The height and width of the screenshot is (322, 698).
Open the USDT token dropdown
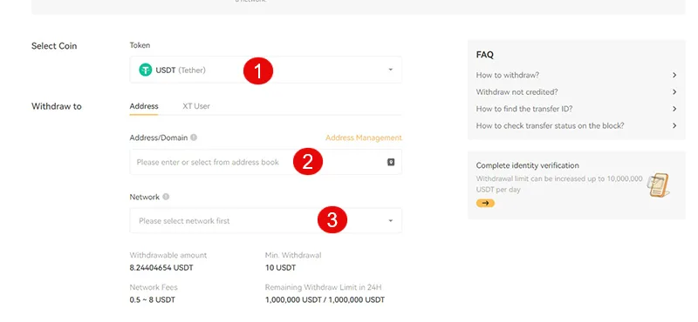pos(266,70)
